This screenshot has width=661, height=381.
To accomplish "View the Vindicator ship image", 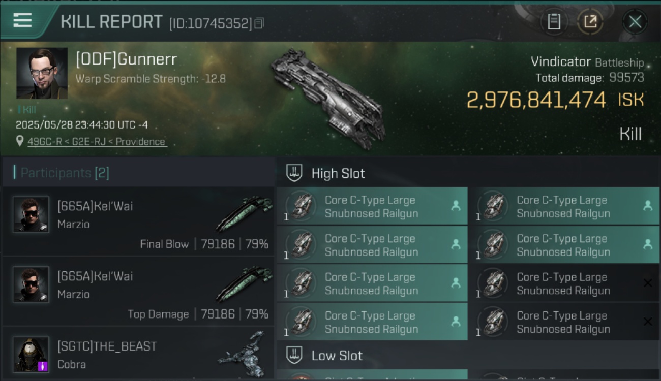I will 328,99.
